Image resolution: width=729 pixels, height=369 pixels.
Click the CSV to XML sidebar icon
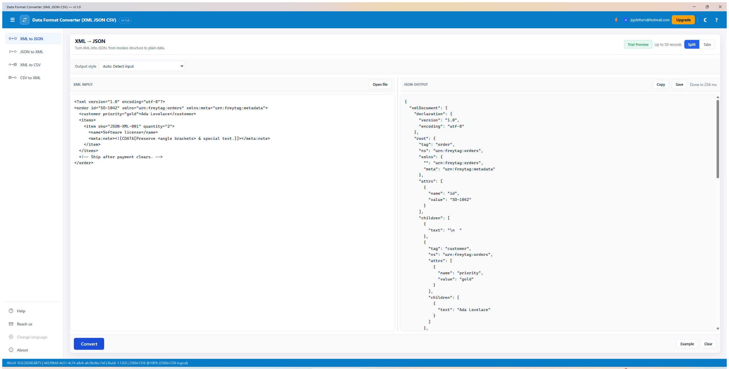13,78
